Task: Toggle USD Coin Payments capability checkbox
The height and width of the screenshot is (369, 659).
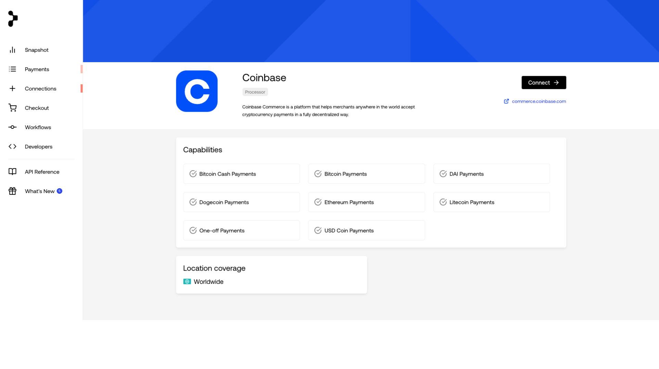Action: pyautogui.click(x=318, y=230)
